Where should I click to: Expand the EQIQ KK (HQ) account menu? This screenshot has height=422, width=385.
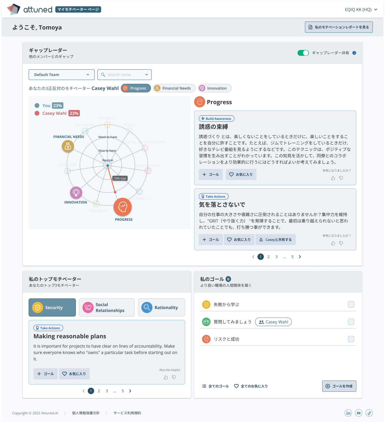tap(361, 10)
